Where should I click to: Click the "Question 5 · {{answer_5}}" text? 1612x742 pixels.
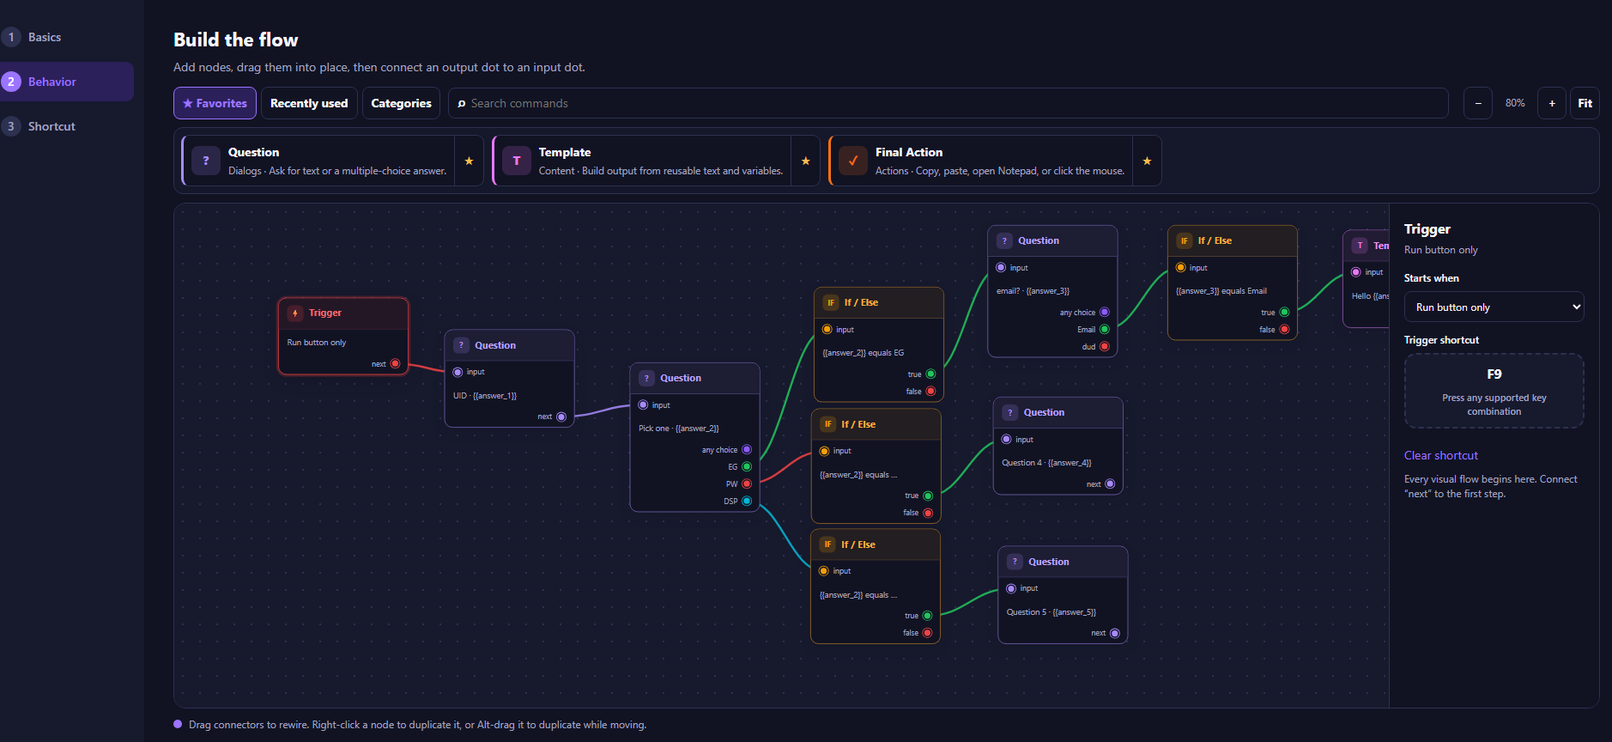(x=1051, y=612)
